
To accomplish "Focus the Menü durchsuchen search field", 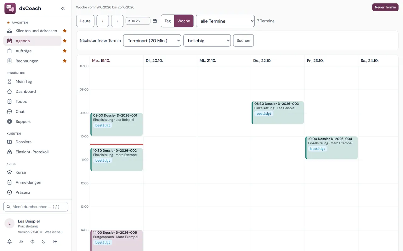I will point(36,207).
